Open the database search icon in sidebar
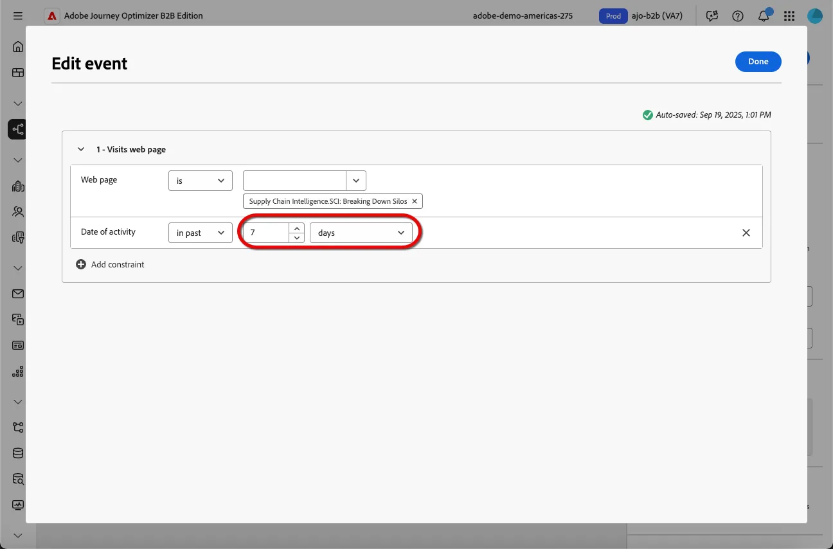833x549 pixels. pyautogui.click(x=18, y=479)
